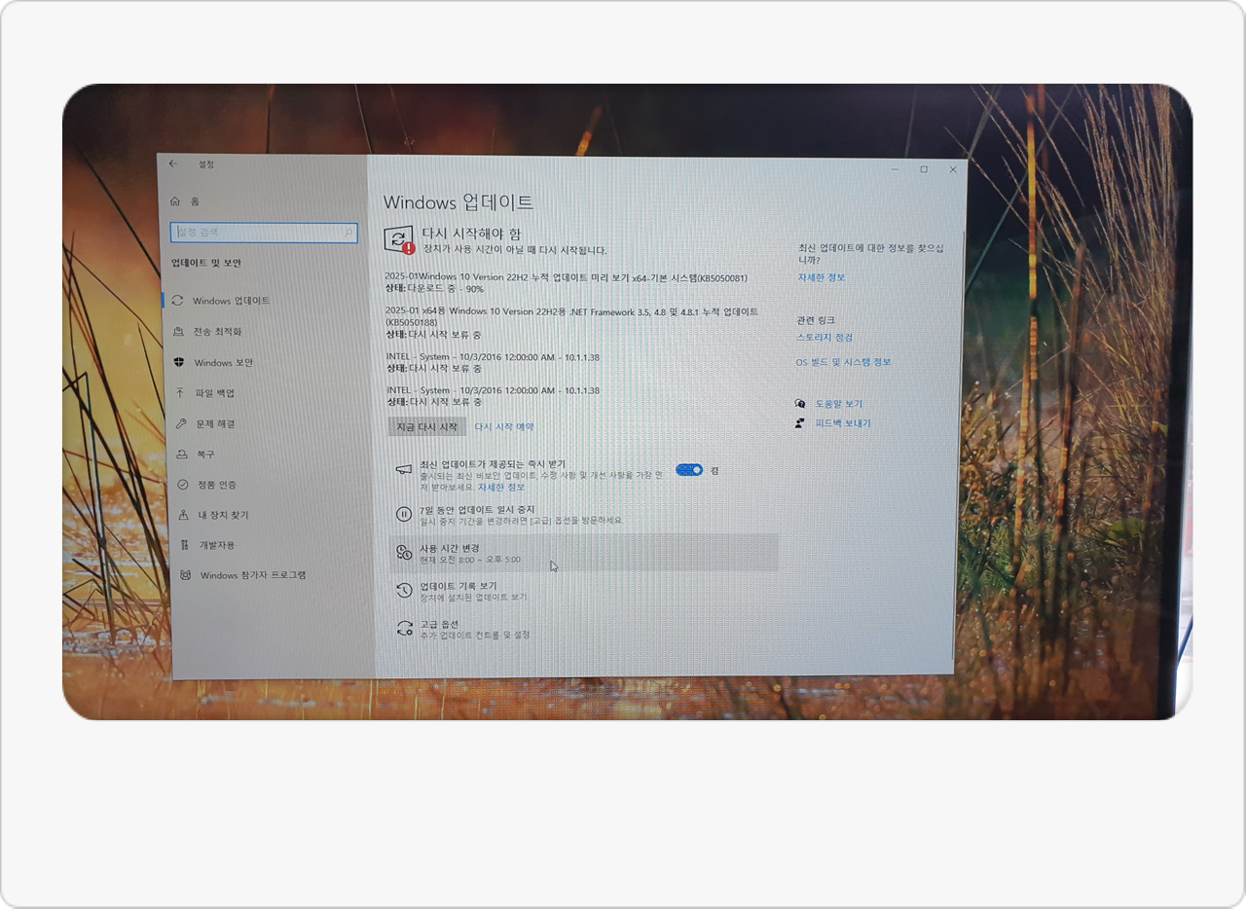This screenshot has height=909, width=1246.
Task: Click the magnifier icon in the search box
Action: [349, 234]
